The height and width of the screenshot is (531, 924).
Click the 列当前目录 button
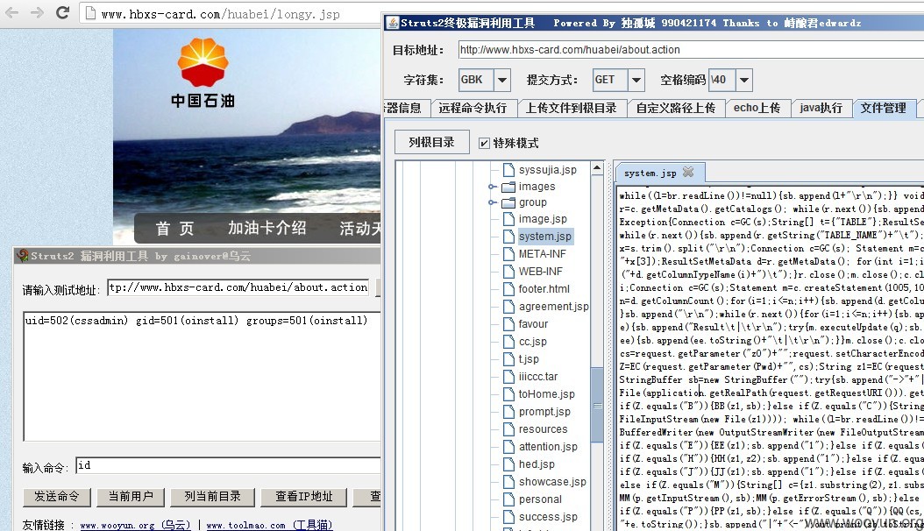(x=212, y=497)
